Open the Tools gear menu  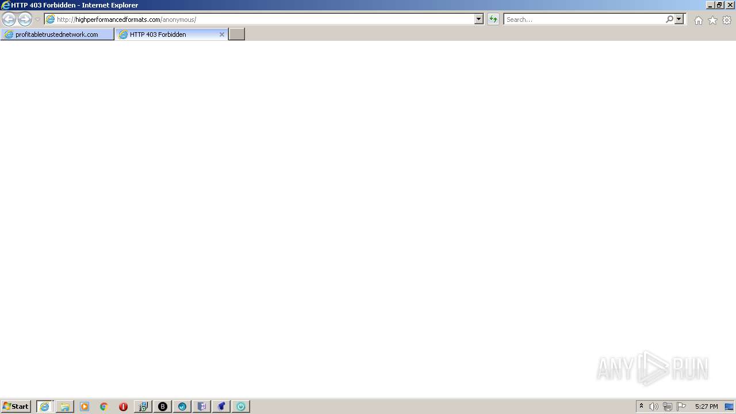coord(727,20)
